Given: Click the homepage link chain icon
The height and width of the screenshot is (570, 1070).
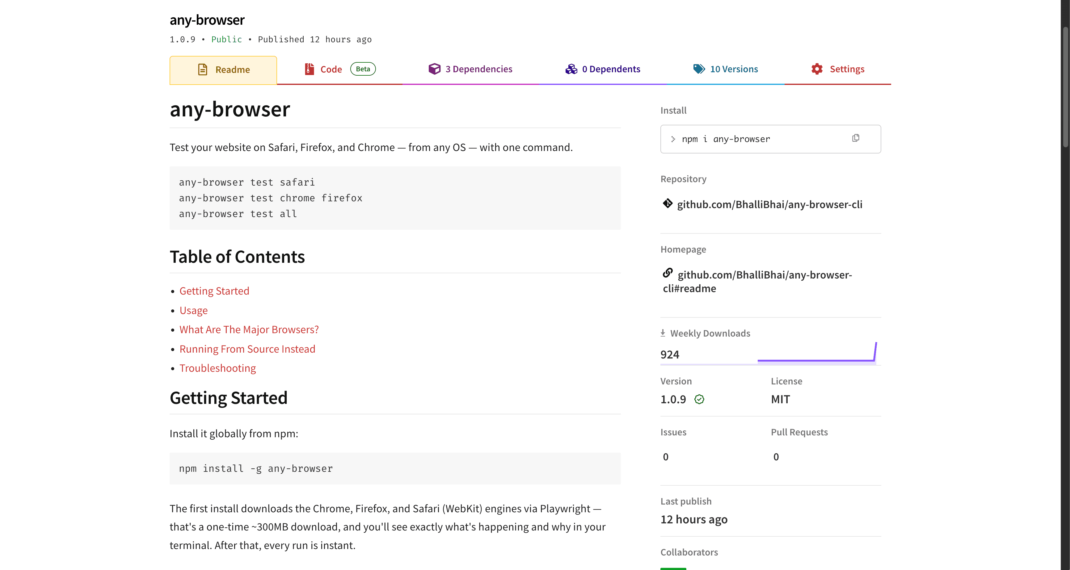Looking at the screenshot, I should click(x=668, y=273).
